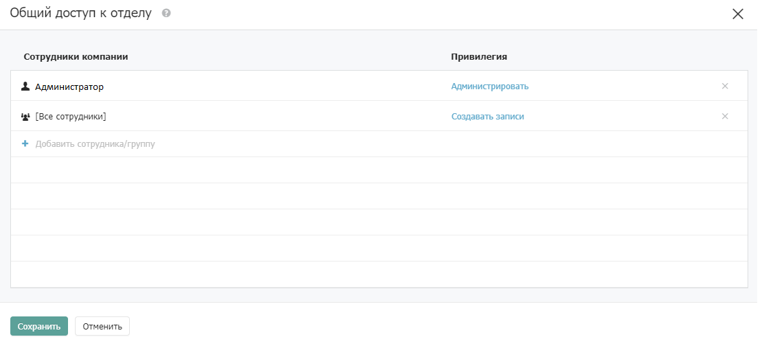Open help icon next to dialog title
This screenshot has height=348, width=762.
click(x=166, y=13)
